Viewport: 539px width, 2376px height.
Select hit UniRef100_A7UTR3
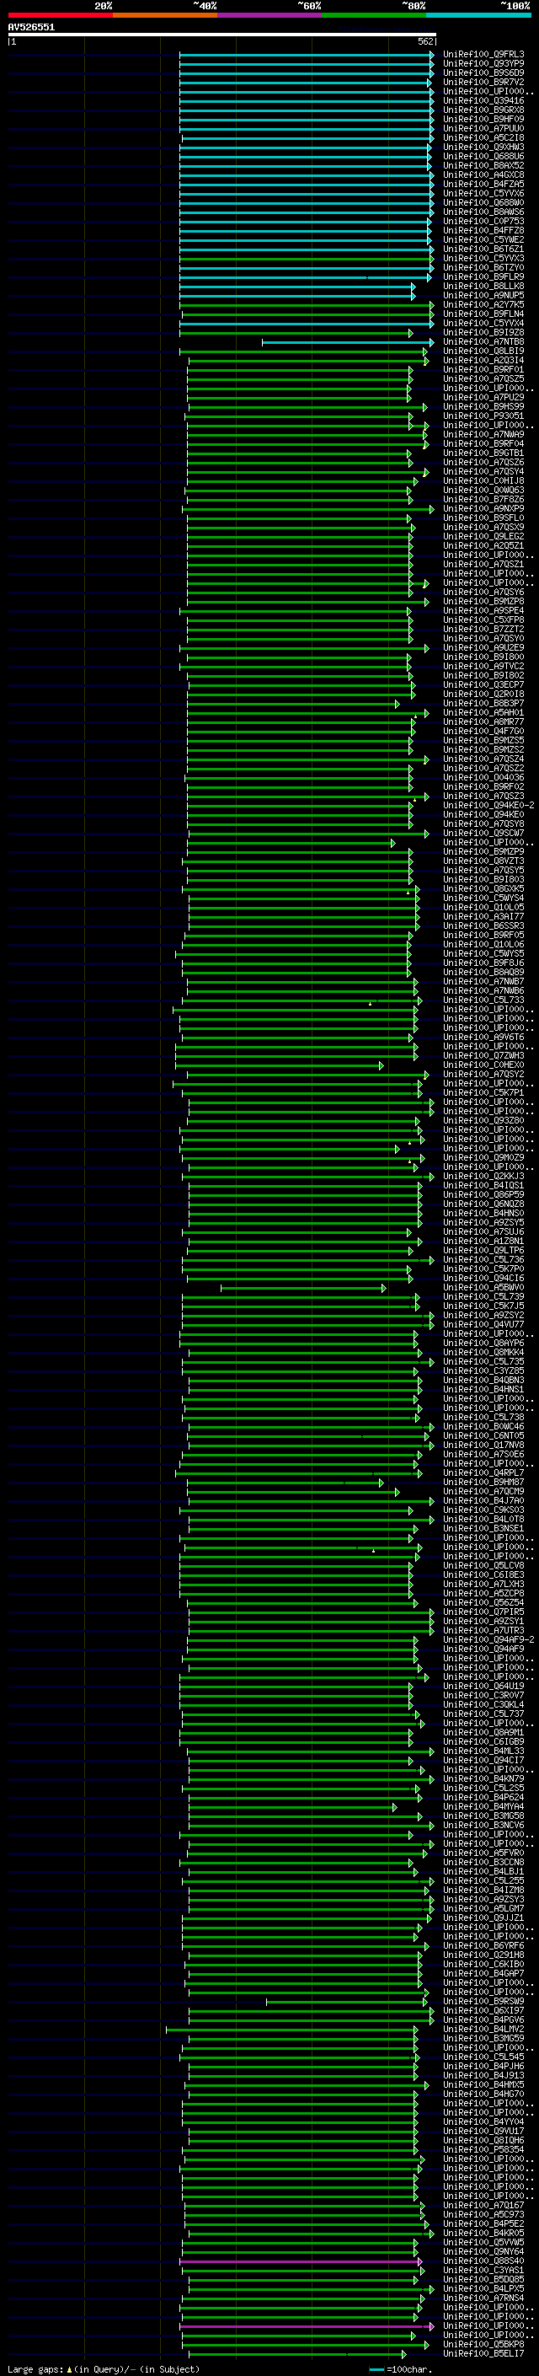point(483,1631)
